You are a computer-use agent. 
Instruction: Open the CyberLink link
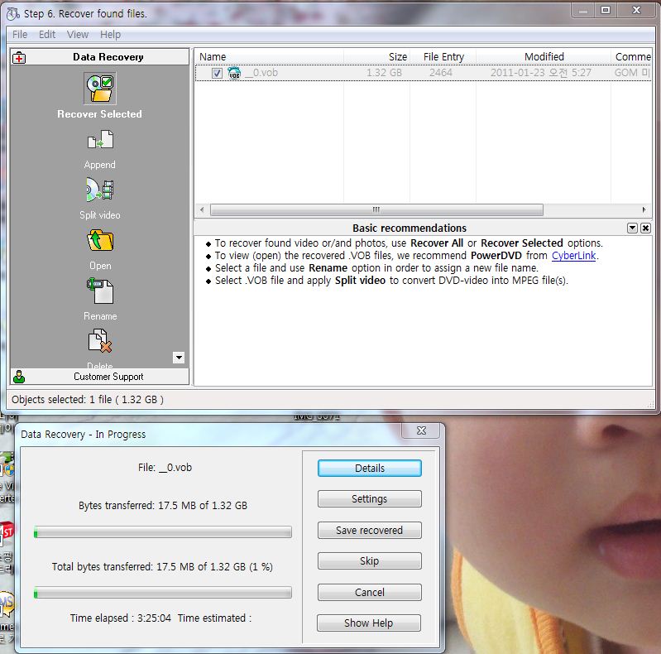[x=574, y=256]
